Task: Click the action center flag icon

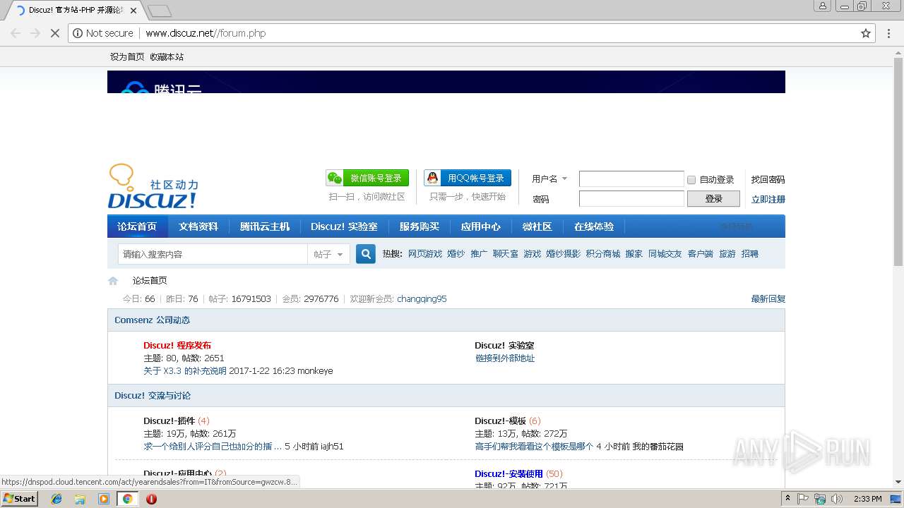Action: [803, 499]
